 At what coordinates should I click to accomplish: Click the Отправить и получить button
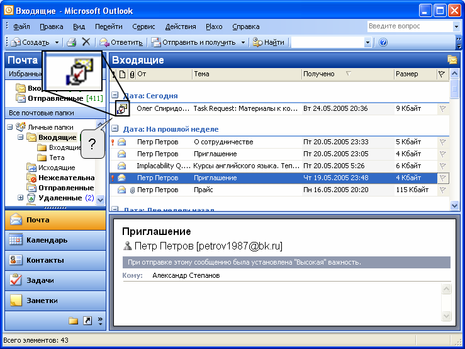(x=194, y=42)
